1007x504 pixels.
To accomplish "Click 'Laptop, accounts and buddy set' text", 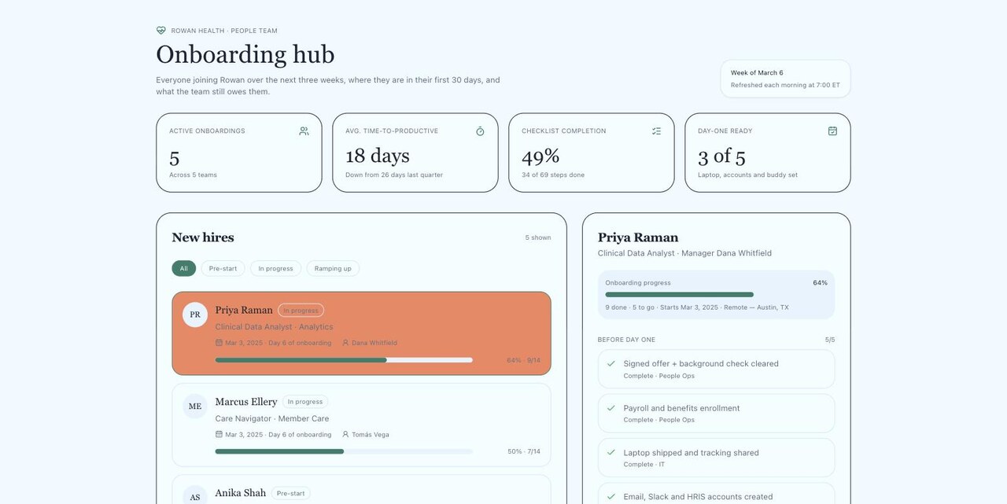I will (x=747, y=175).
